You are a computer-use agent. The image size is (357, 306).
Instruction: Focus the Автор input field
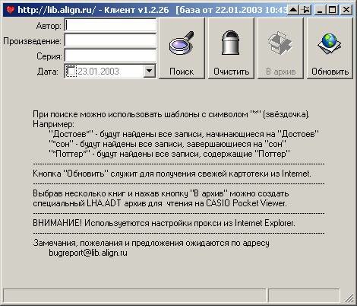click(110, 25)
